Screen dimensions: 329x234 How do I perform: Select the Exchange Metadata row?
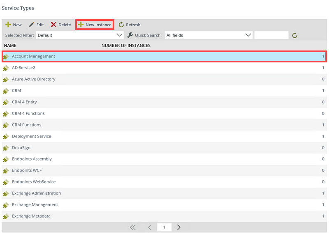(164, 216)
